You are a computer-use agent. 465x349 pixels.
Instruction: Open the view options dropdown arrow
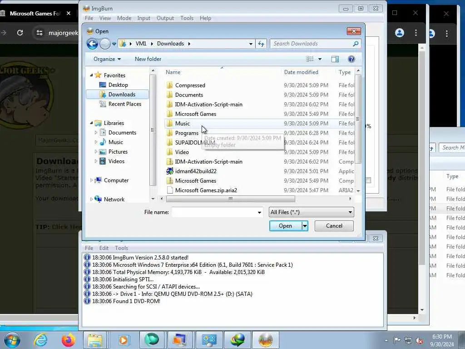click(x=320, y=59)
